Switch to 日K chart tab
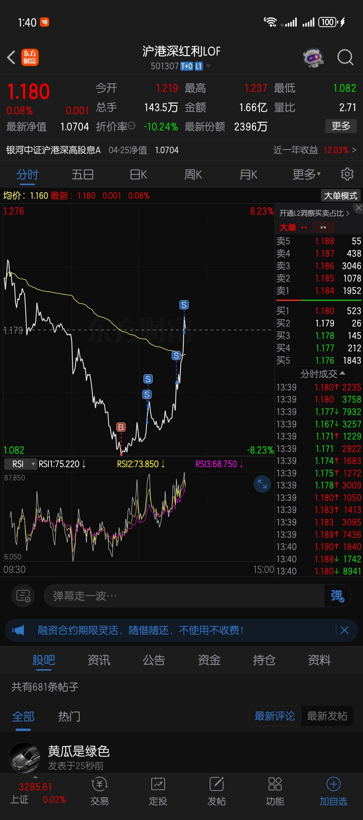 click(138, 174)
